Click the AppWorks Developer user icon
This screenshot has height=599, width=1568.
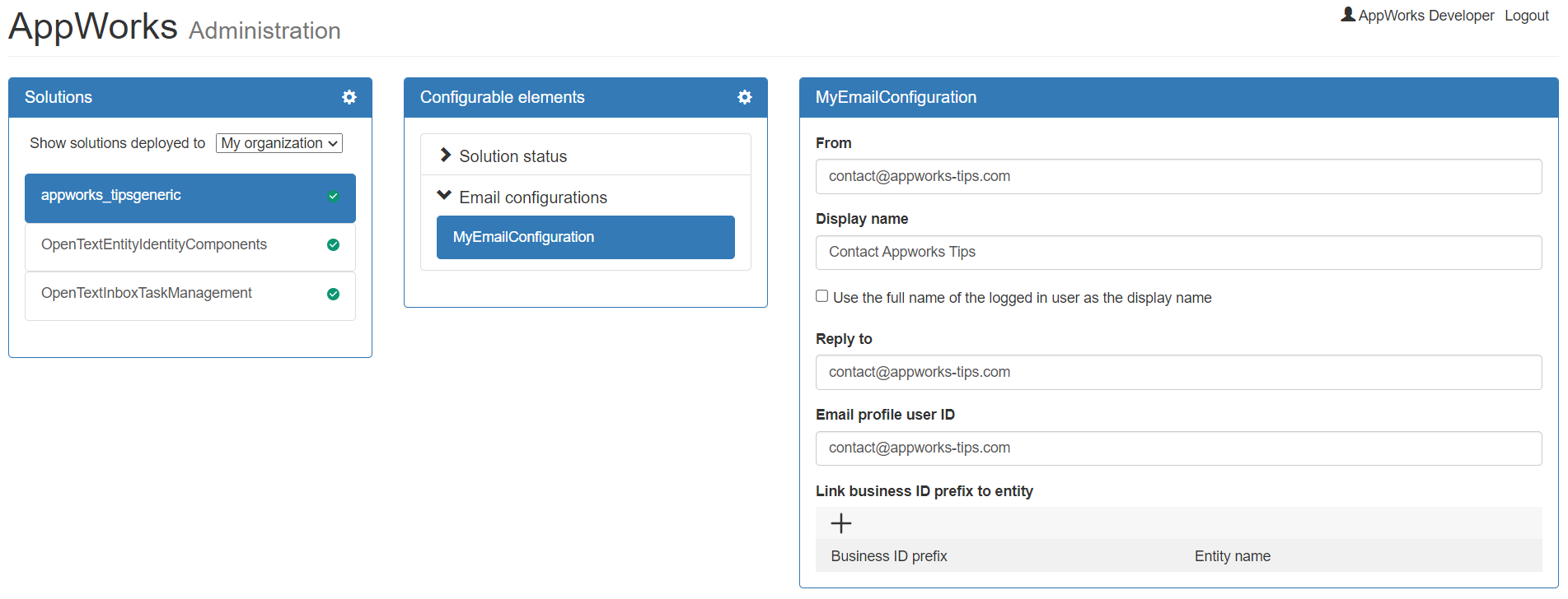[1348, 15]
